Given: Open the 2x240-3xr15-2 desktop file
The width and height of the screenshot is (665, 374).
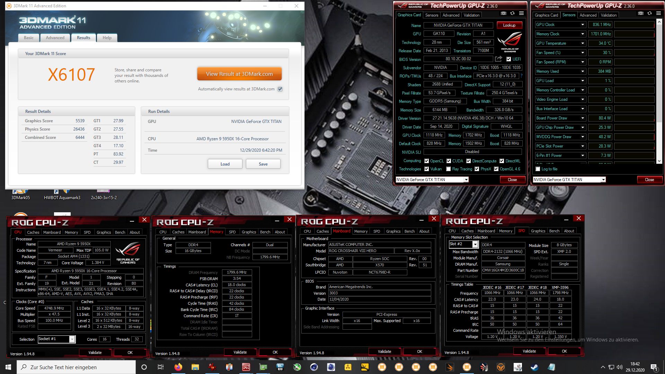Looking at the screenshot, I should 104,195.
